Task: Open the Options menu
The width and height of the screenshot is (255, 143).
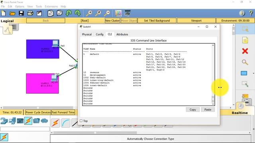Action: [x=20, y=6]
